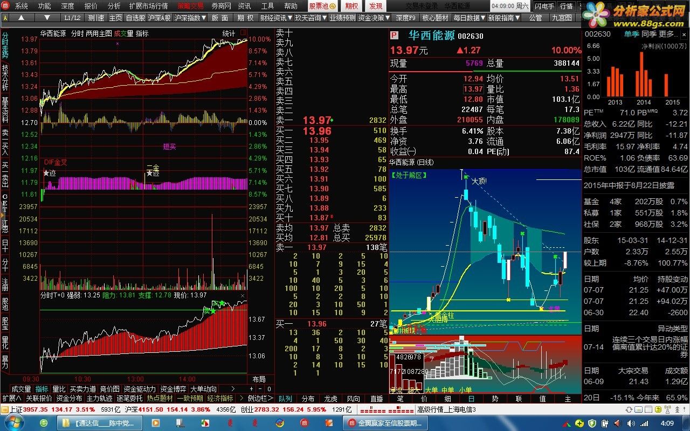Viewport: 690px width, 431px height.
Task: Expand the 资金决策 dropdown
Action: coord(374,18)
